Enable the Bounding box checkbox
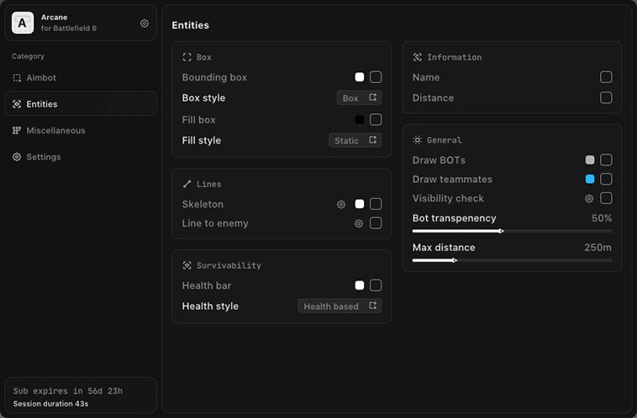Image resolution: width=637 pixels, height=418 pixels. point(376,77)
